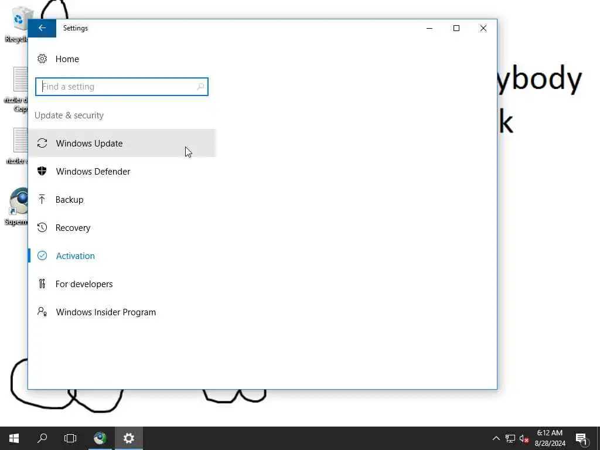Click the For developers tools icon
Screen dimensions: 600x450
(x=42, y=284)
